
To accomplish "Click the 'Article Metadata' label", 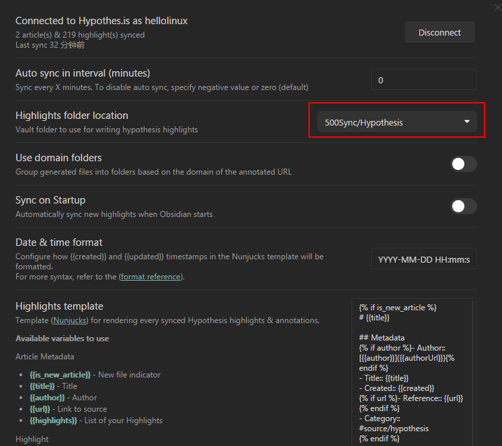I will [x=45, y=357].
